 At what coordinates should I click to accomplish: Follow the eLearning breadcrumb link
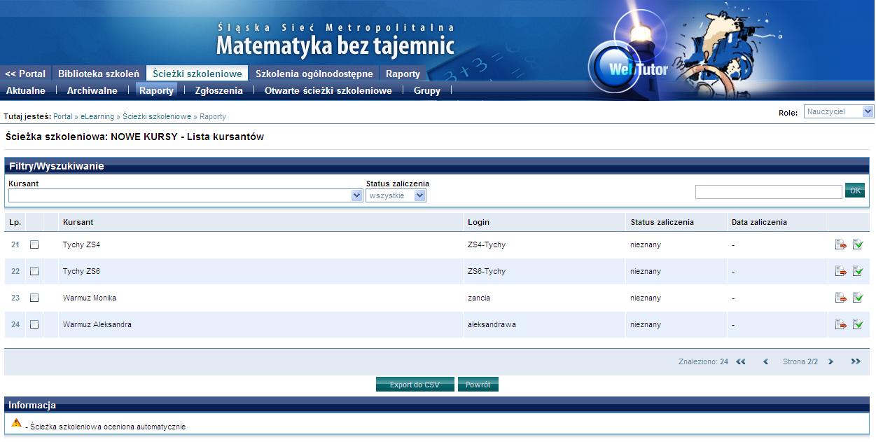pos(97,116)
